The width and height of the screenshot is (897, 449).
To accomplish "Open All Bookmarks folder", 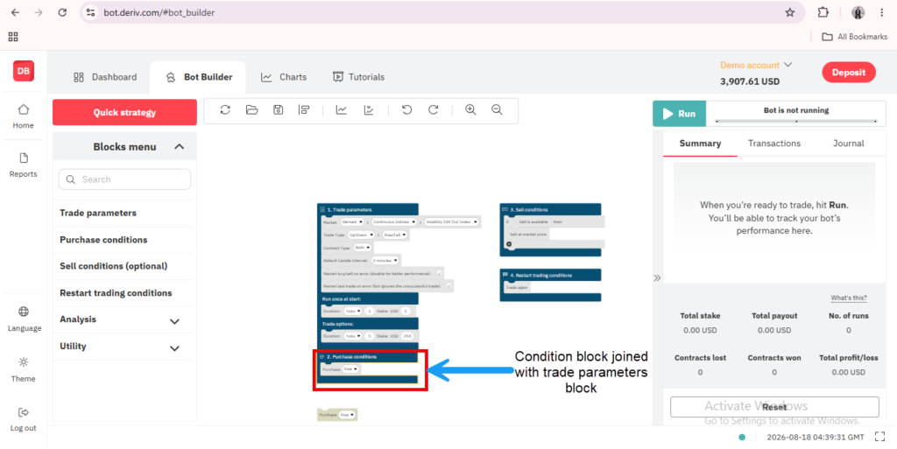I will pos(854,37).
